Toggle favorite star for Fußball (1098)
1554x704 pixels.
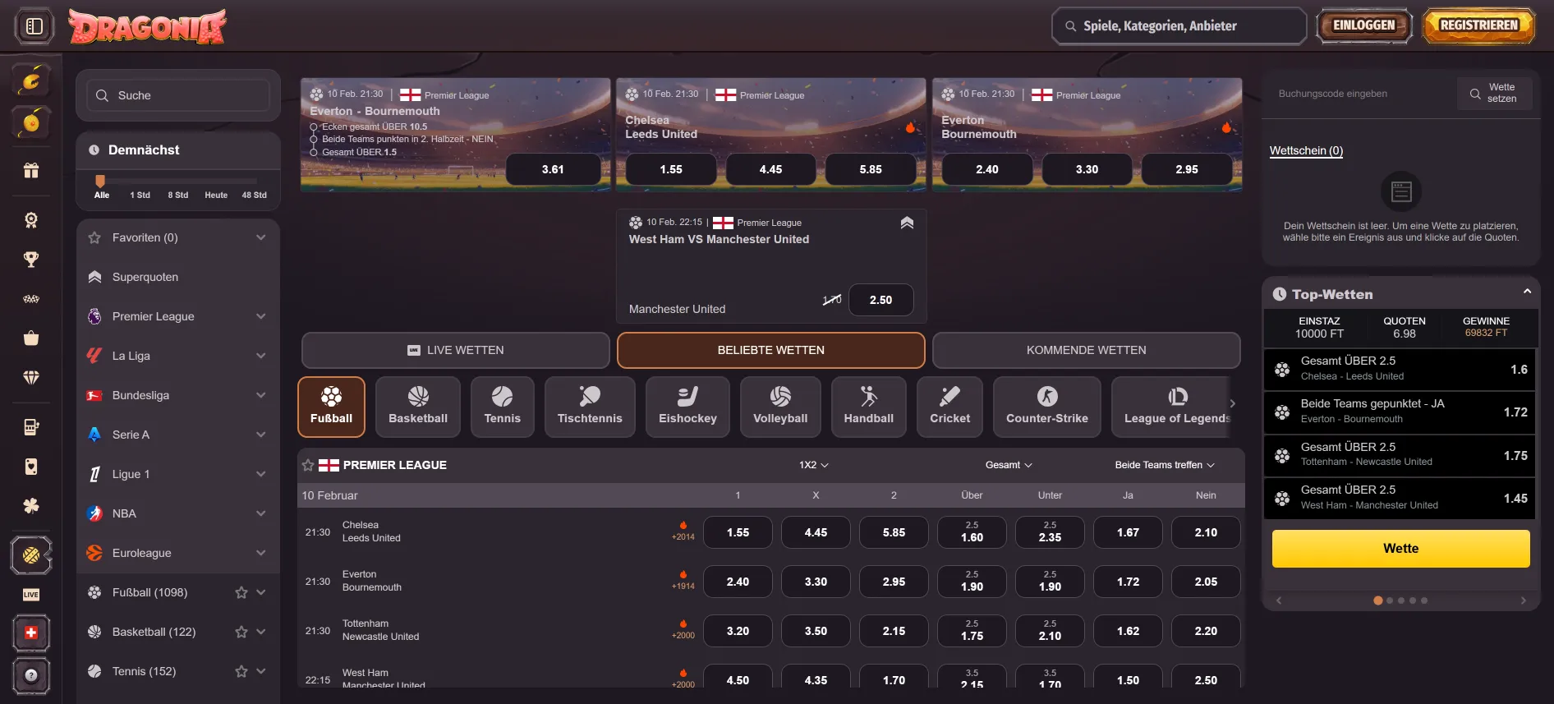click(241, 592)
